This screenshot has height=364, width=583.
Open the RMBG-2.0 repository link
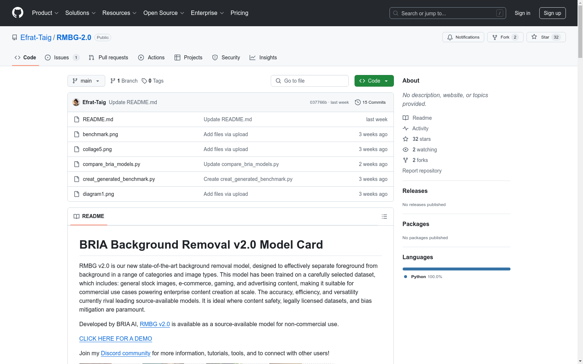click(74, 37)
